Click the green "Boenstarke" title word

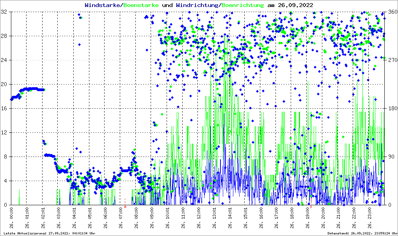[141, 5]
